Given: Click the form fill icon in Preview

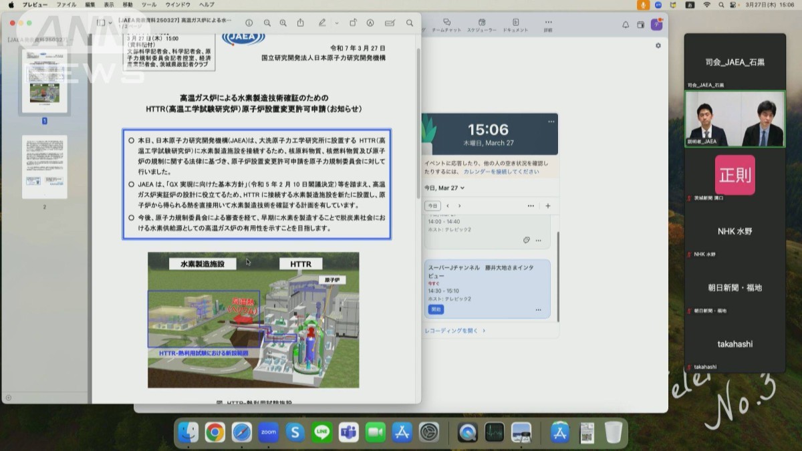Looking at the screenshot, I should coord(390,23).
